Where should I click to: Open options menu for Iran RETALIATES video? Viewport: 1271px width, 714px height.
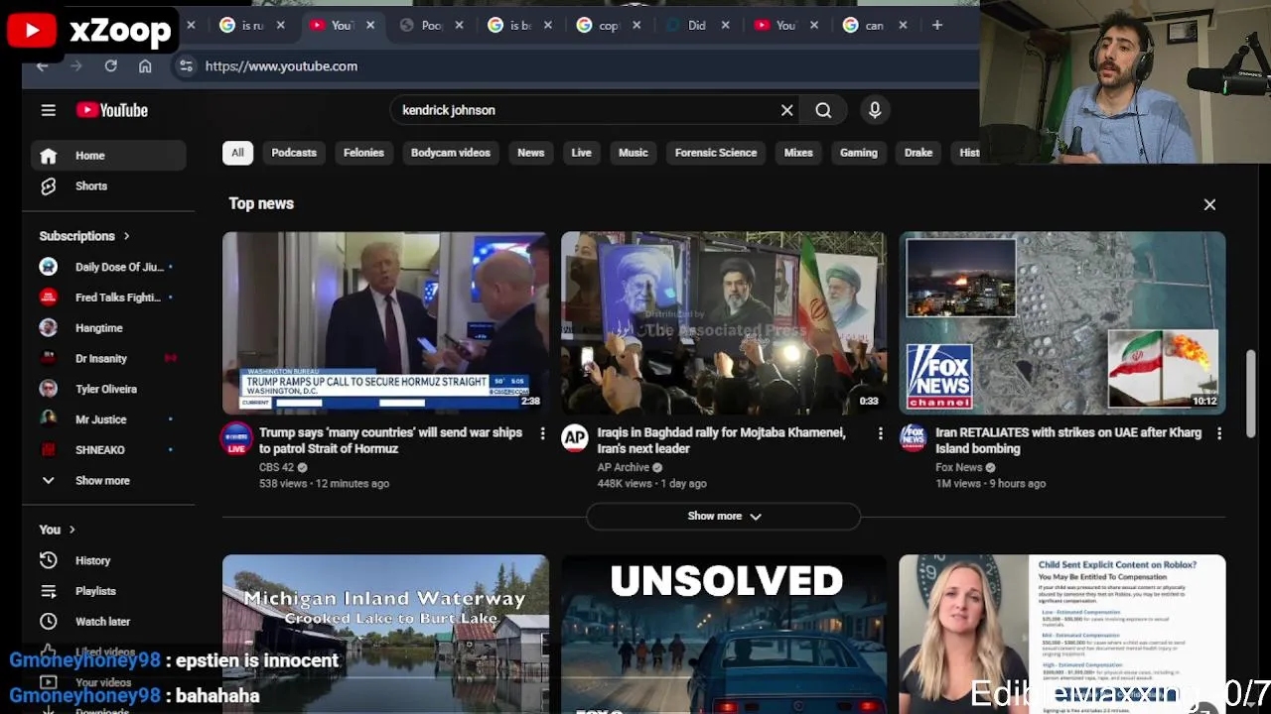(1219, 433)
